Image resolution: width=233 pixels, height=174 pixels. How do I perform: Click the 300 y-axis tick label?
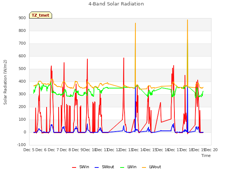22,94
